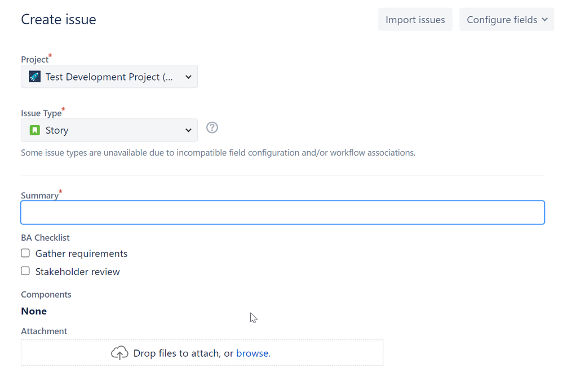This screenshot has width=563, height=372.
Task: Tick the Gather requirements checkbox
Action: tap(25, 253)
